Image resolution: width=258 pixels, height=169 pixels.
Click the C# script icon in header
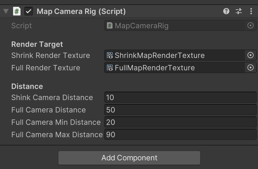pos(17,11)
